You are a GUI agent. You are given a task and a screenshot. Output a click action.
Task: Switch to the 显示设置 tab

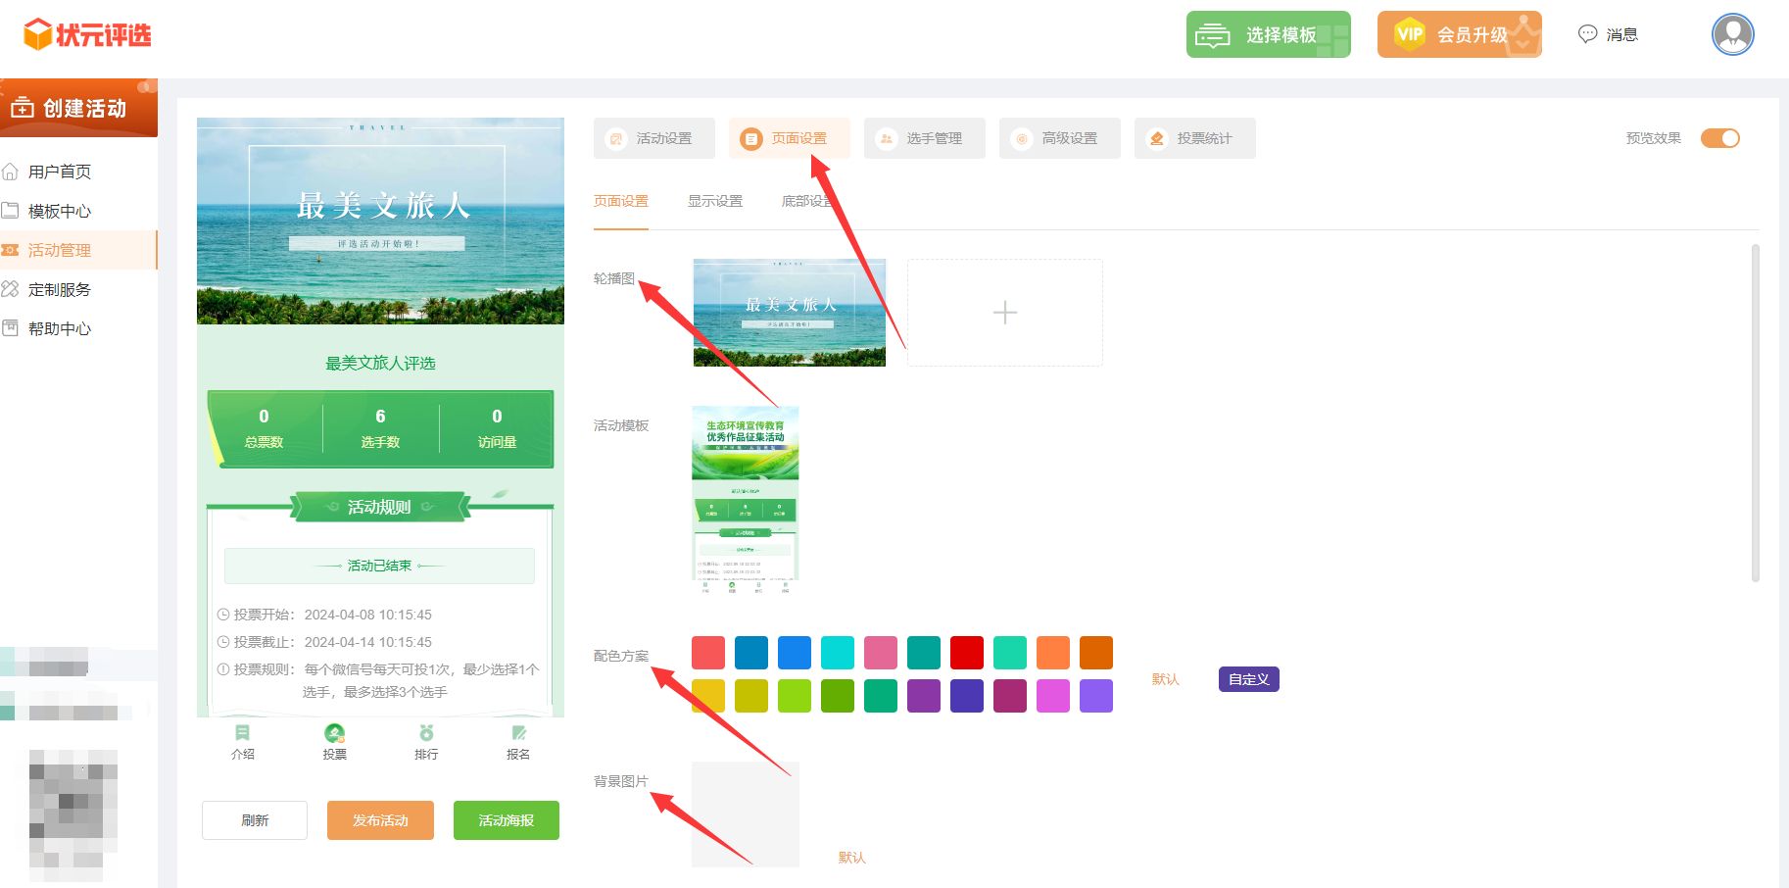point(714,201)
